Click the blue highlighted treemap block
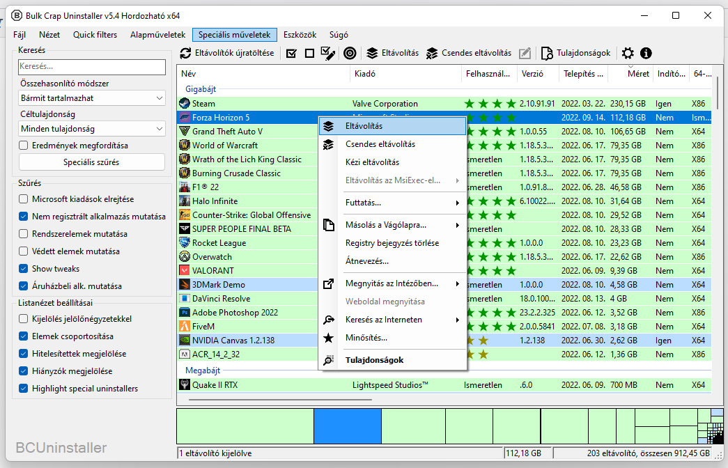 347,427
